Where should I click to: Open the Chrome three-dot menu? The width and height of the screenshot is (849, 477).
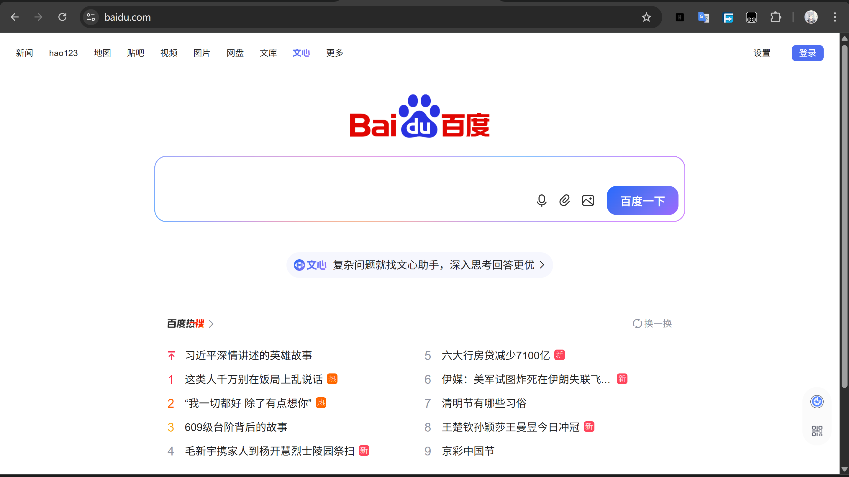835,17
